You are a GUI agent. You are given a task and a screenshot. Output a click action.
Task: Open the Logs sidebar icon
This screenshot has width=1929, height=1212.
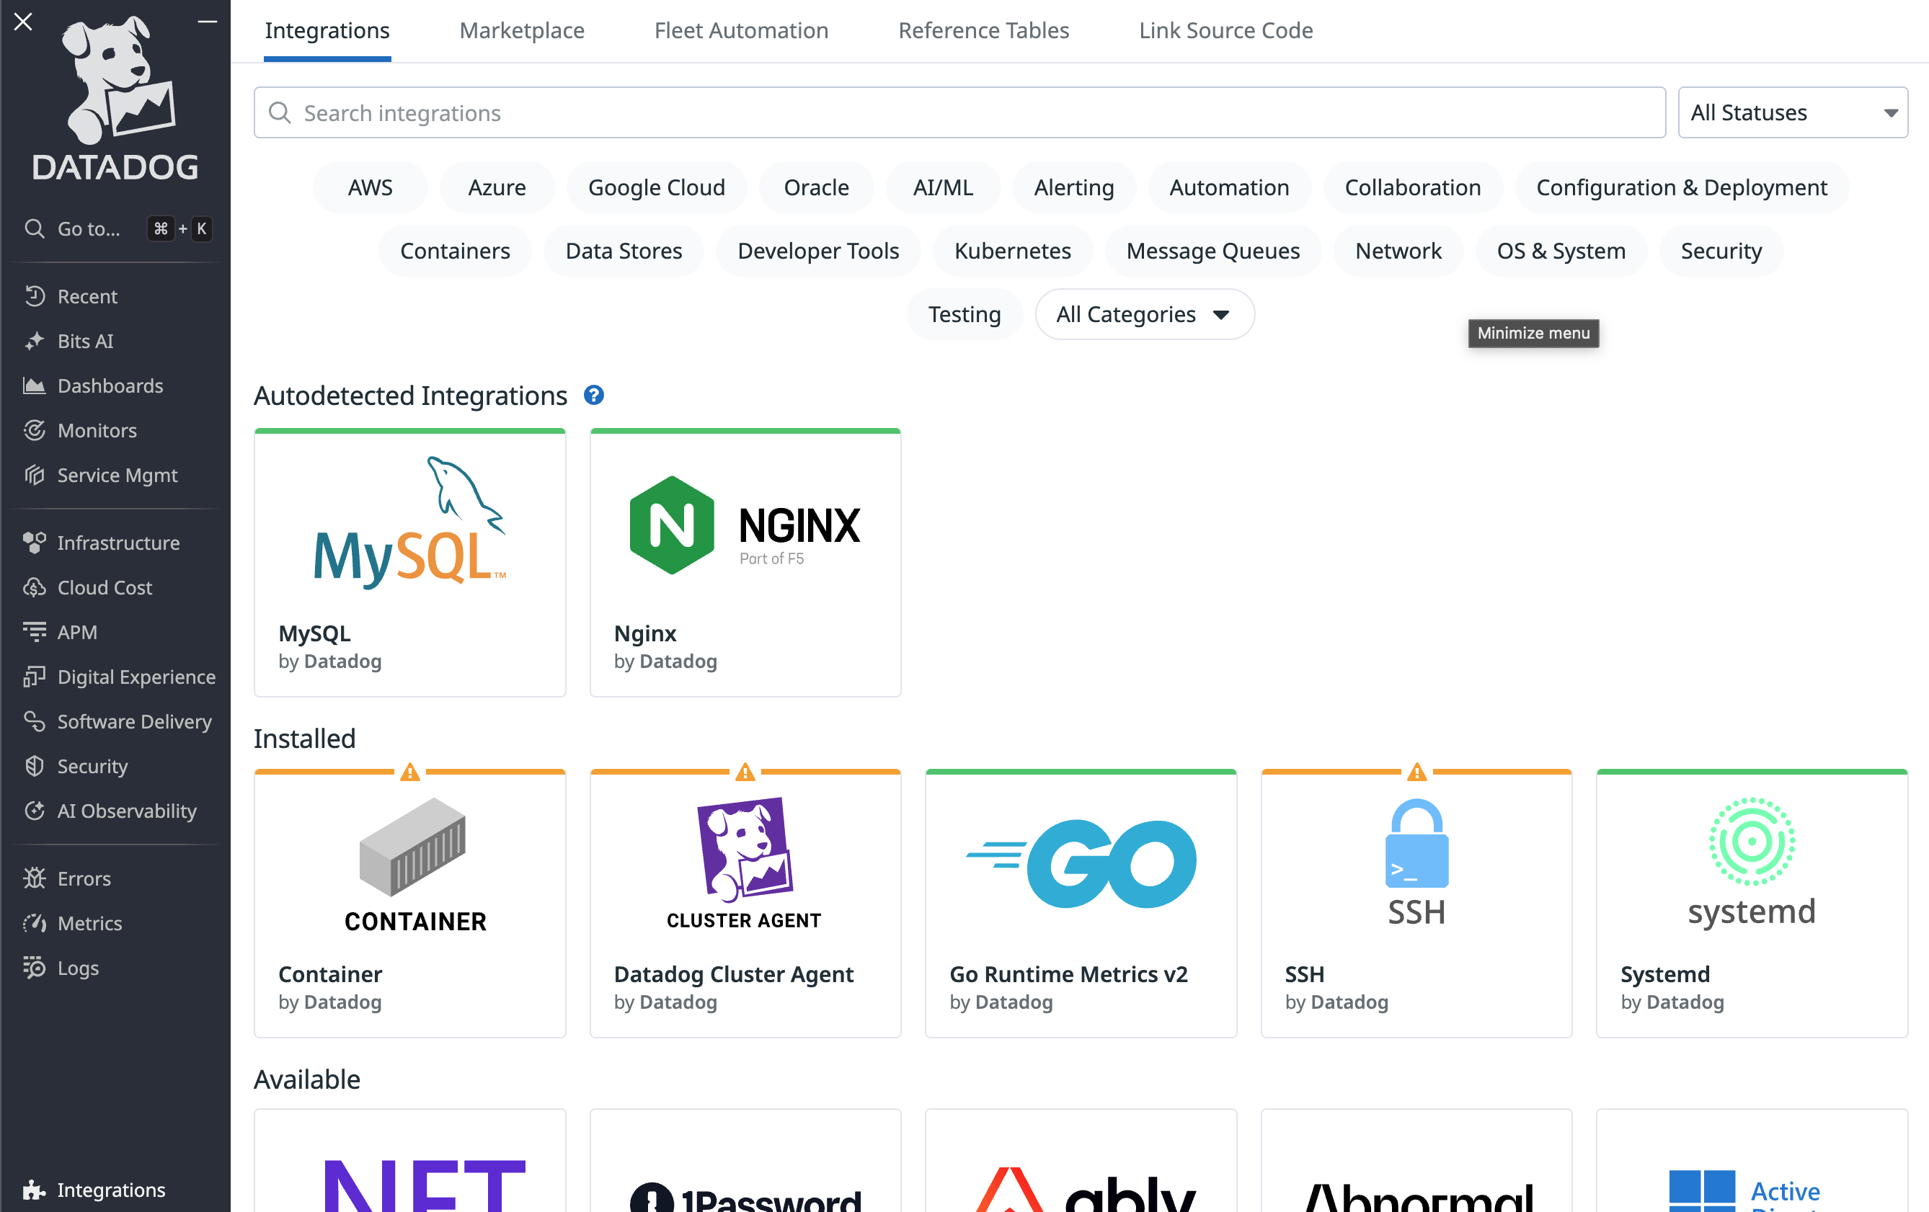pos(34,968)
